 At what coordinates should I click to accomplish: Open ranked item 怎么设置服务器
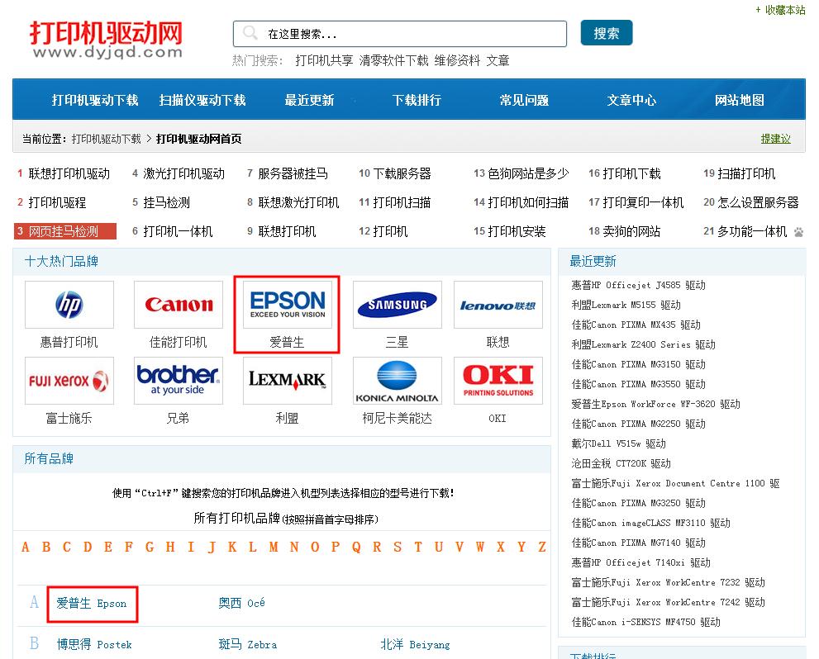(x=758, y=202)
